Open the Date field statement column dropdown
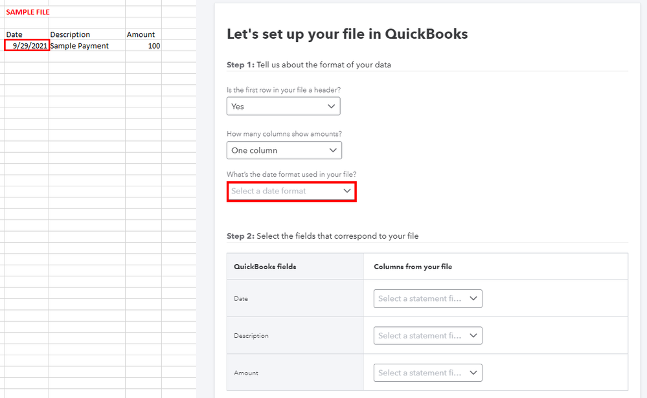Viewport: 647px width, 398px height. click(x=427, y=298)
